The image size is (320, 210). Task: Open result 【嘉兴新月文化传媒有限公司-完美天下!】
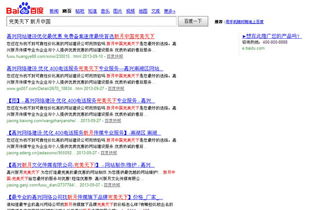(x=80, y=165)
